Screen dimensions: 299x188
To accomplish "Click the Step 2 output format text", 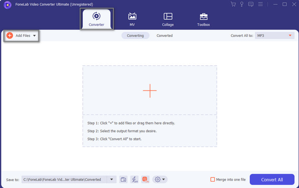I will click(x=122, y=131).
